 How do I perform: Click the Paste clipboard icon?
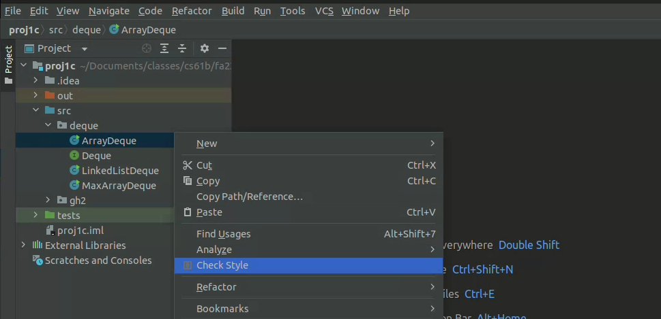[x=188, y=212]
